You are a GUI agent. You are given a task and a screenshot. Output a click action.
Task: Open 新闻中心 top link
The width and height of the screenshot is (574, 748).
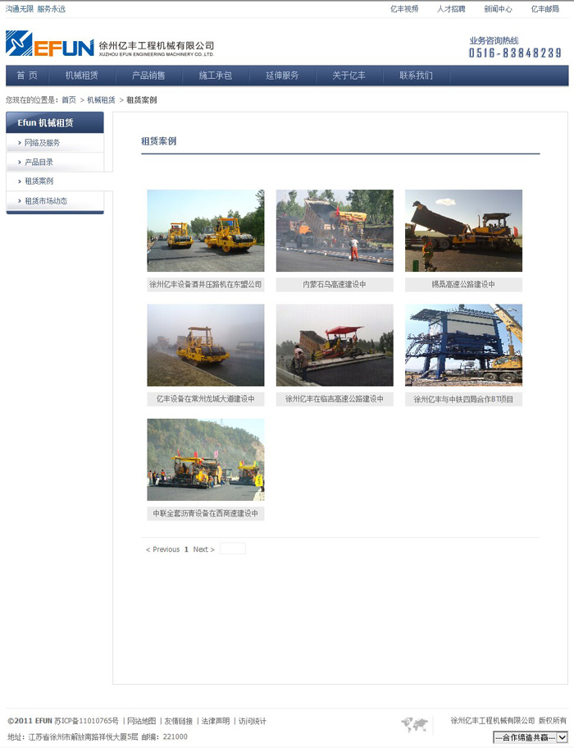[498, 9]
